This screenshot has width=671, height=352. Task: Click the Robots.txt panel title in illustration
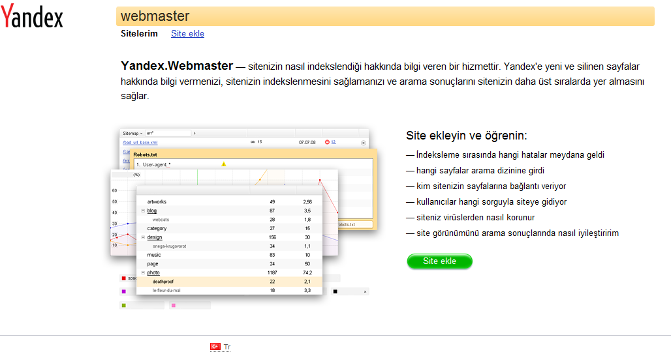[145, 154]
